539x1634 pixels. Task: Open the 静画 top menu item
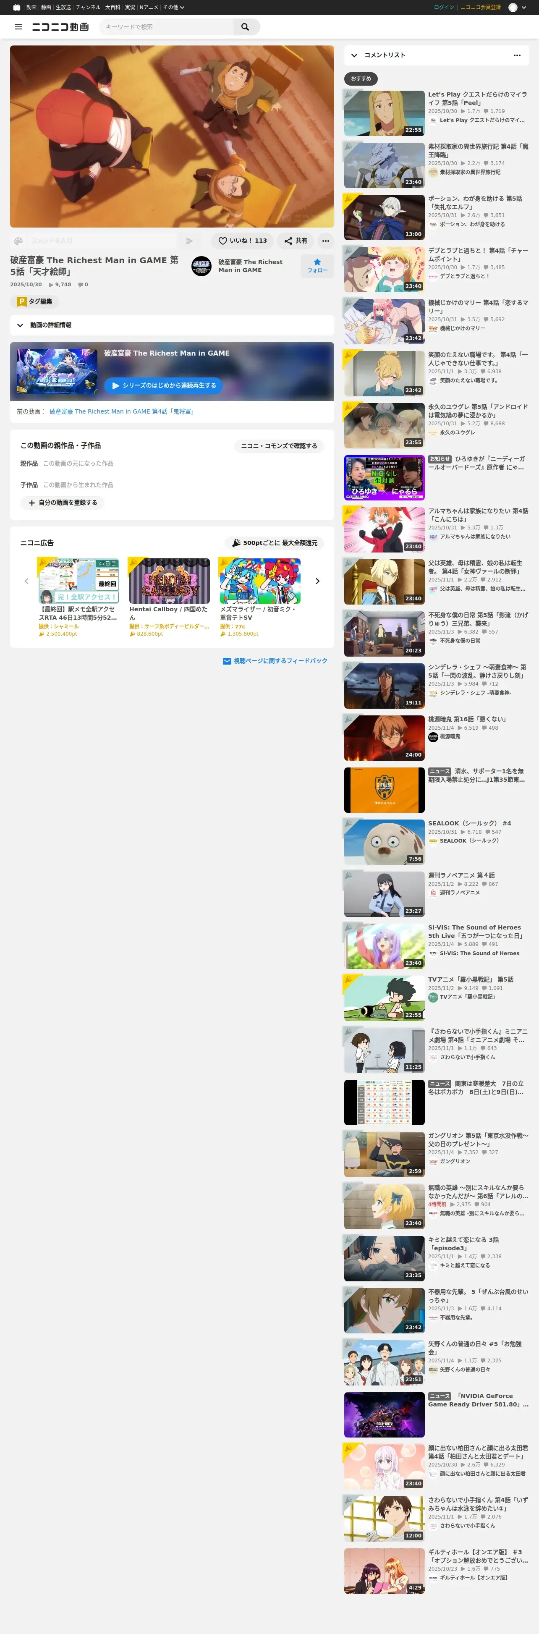tap(46, 8)
